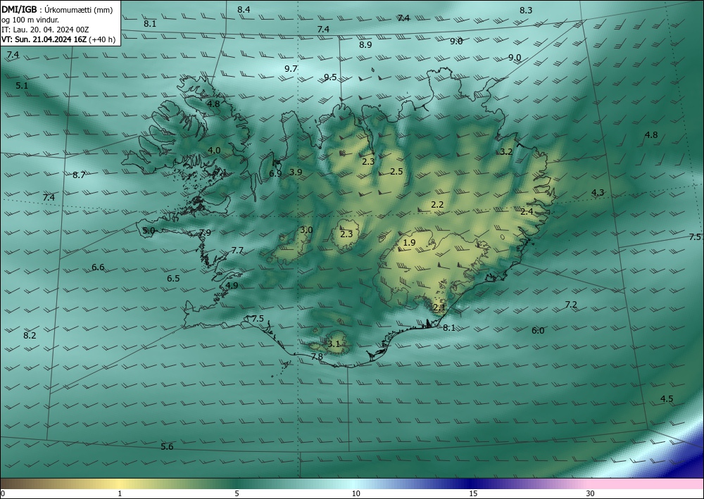Click the map value 5.1
This screenshot has height=499, width=704.
pyautogui.click(x=22, y=85)
